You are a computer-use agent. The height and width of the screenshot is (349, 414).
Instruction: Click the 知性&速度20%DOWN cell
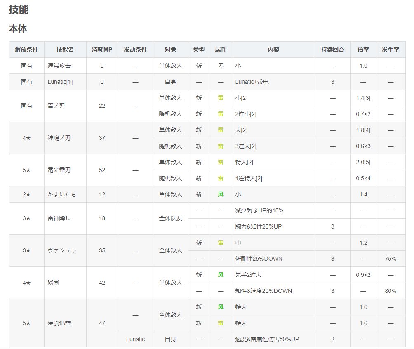click(x=273, y=291)
